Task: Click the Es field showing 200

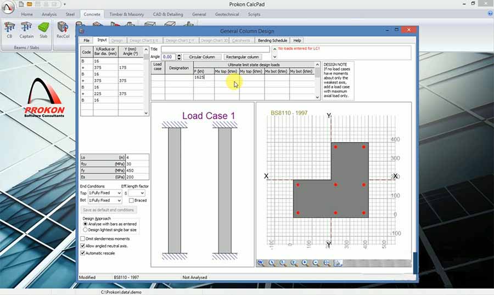Action: tap(137, 177)
